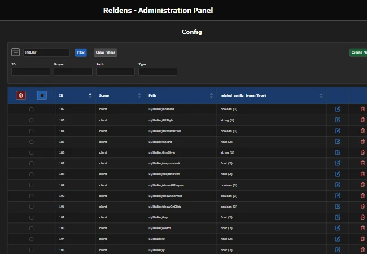Sort table by Path column arrows
Viewport: 367px width, 254px height.
[x=211, y=95]
